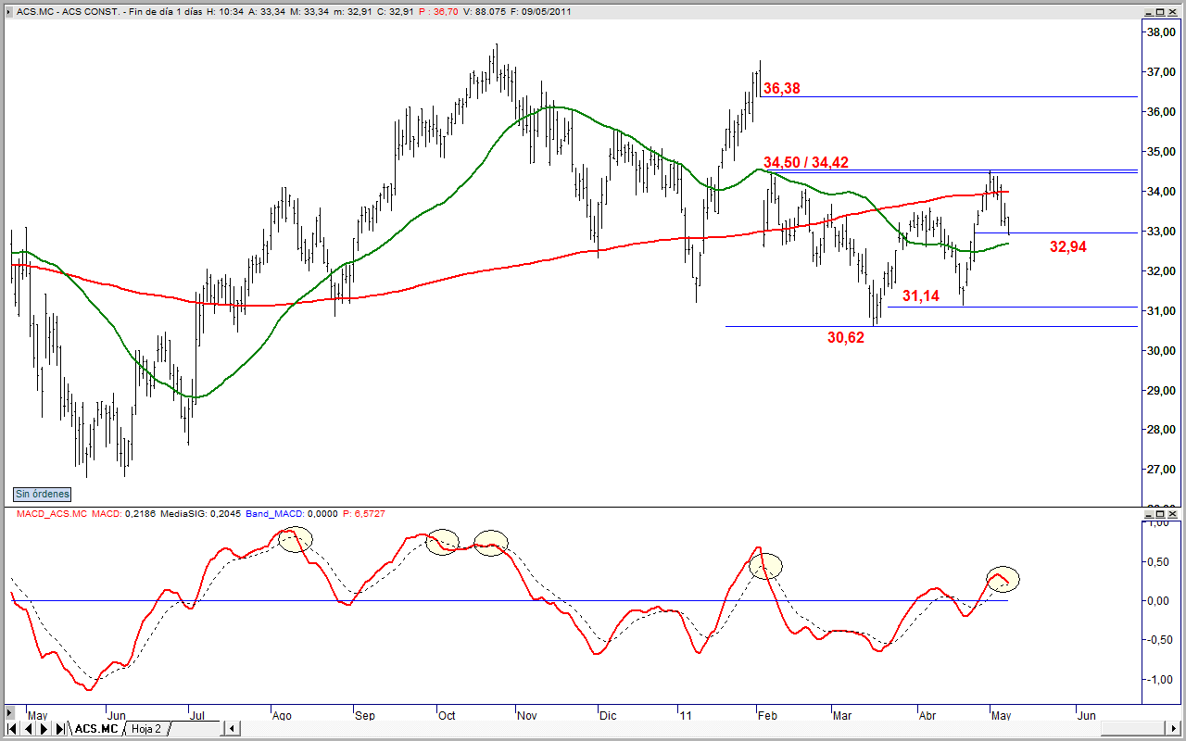This screenshot has height=741, width=1186.
Task: Click the Sin órdenes label
Action: pos(43,495)
